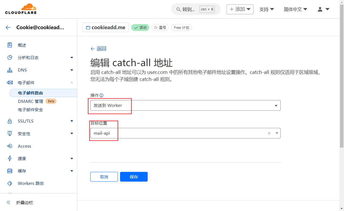Click the 速度 lightning bolt icon
Viewport: 344px width, 211px height.
point(10,159)
